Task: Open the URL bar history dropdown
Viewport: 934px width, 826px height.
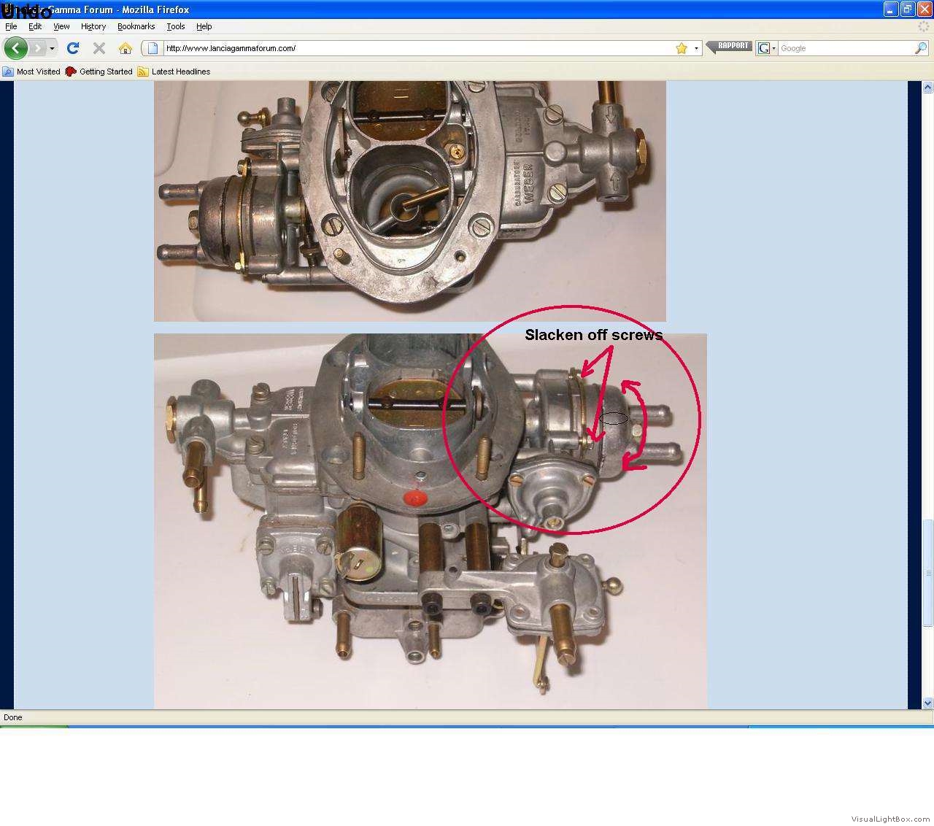Action: (696, 48)
